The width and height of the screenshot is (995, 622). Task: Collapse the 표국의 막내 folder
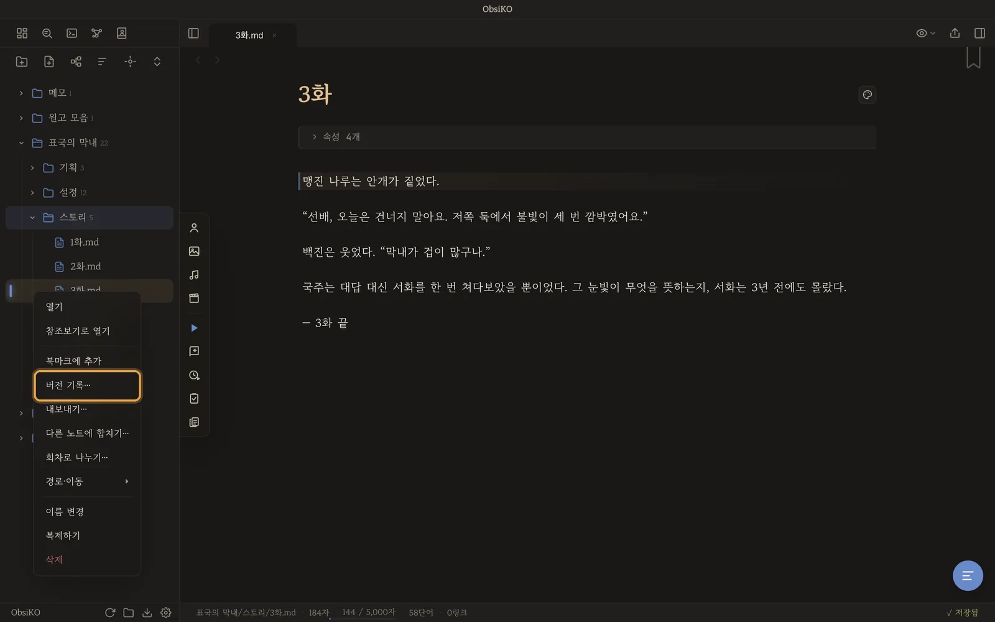tap(89, 142)
